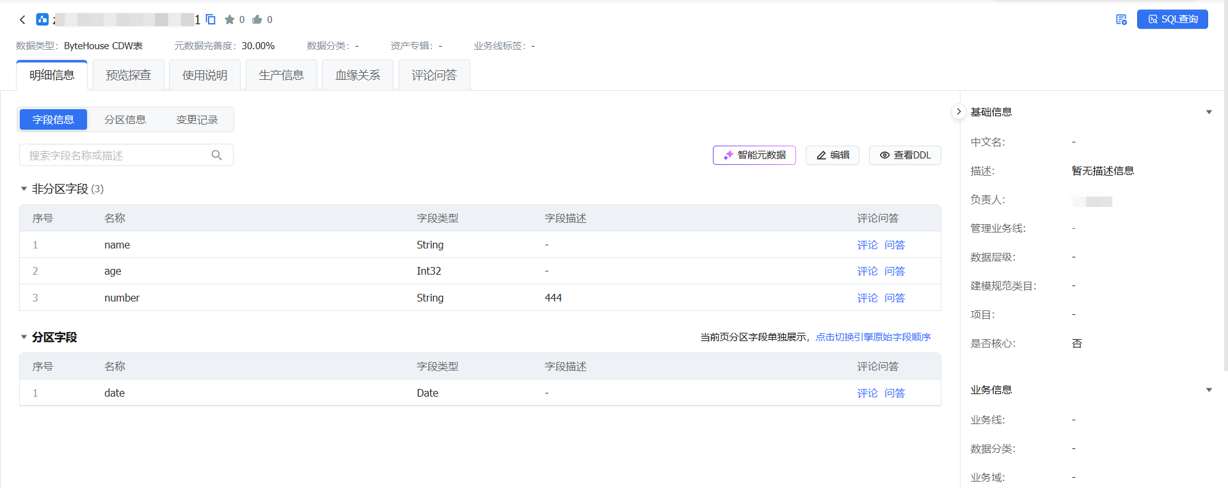Copy the table name with copy icon

coord(211,20)
